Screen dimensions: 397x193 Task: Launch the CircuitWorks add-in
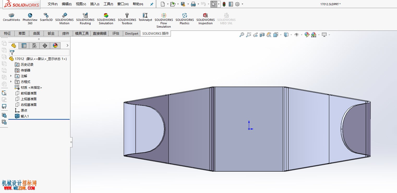pyautogui.click(x=11, y=17)
